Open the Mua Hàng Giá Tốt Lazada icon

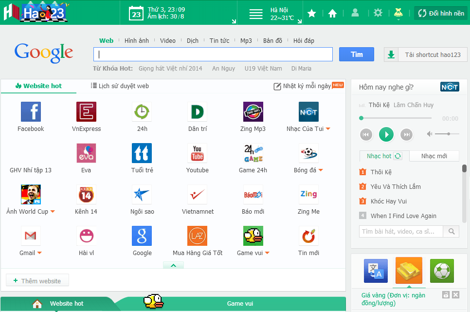(x=197, y=236)
